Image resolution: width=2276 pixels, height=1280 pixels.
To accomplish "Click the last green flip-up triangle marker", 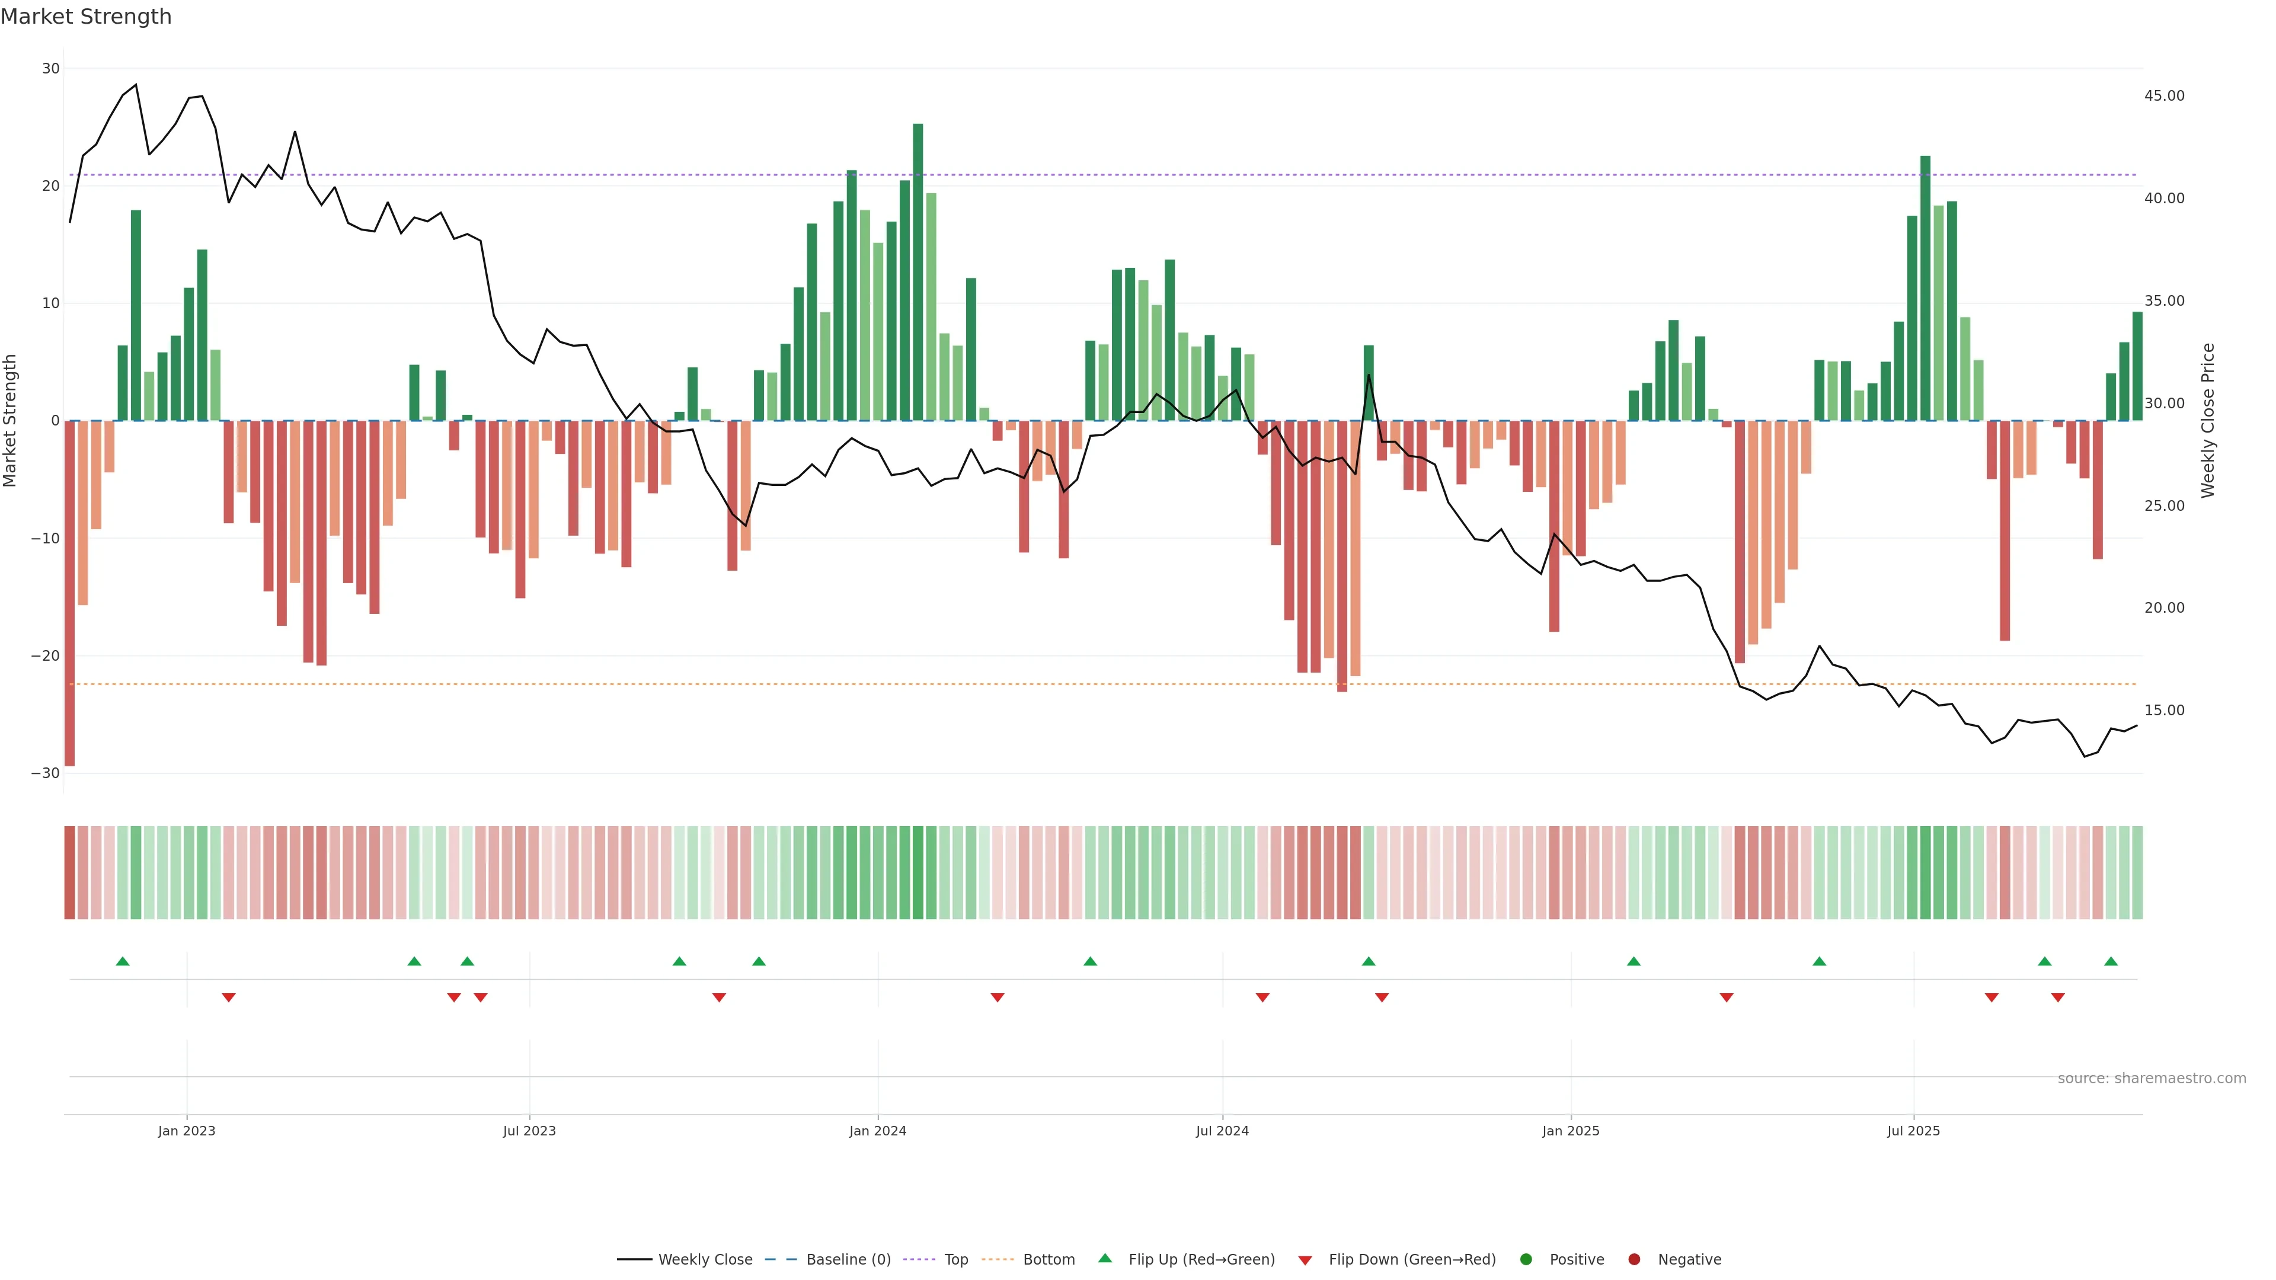I will [x=2111, y=961].
